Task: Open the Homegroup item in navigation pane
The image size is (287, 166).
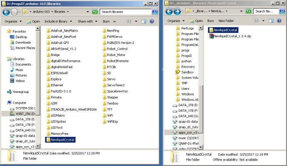Action: coord(22,92)
